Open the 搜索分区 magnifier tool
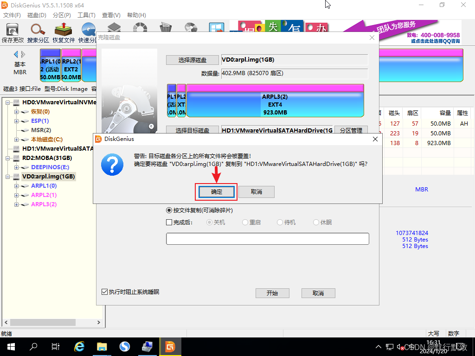Viewport: 475px width, 356px height. [38, 33]
